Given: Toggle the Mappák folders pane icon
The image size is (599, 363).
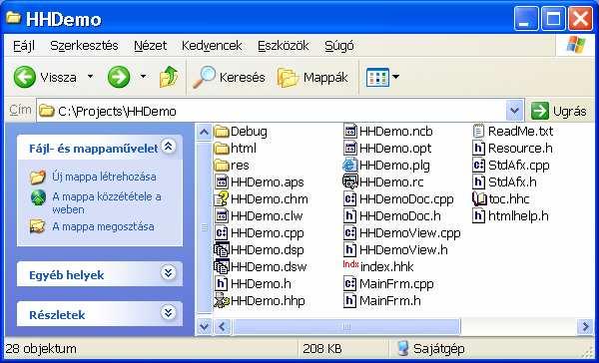Looking at the screenshot, I should [x=288, y=77].
